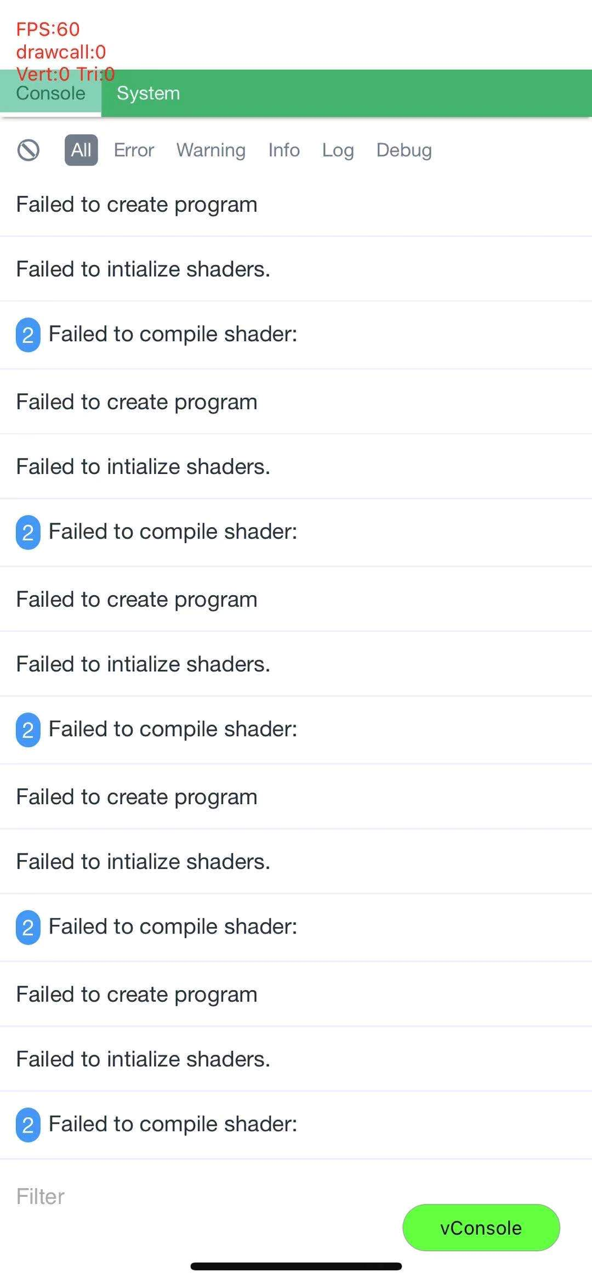Focus the Filter input field

[x=208, y=1197]
